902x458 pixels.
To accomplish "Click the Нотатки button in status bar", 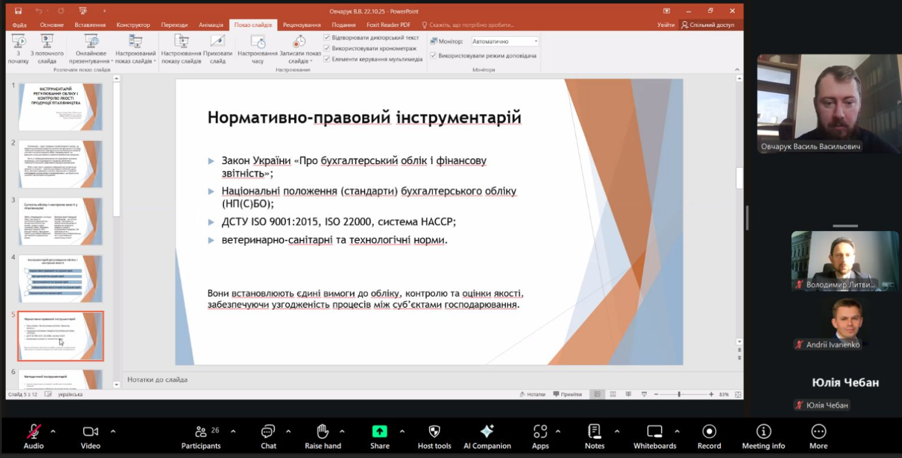I will [x=532, y=395].
